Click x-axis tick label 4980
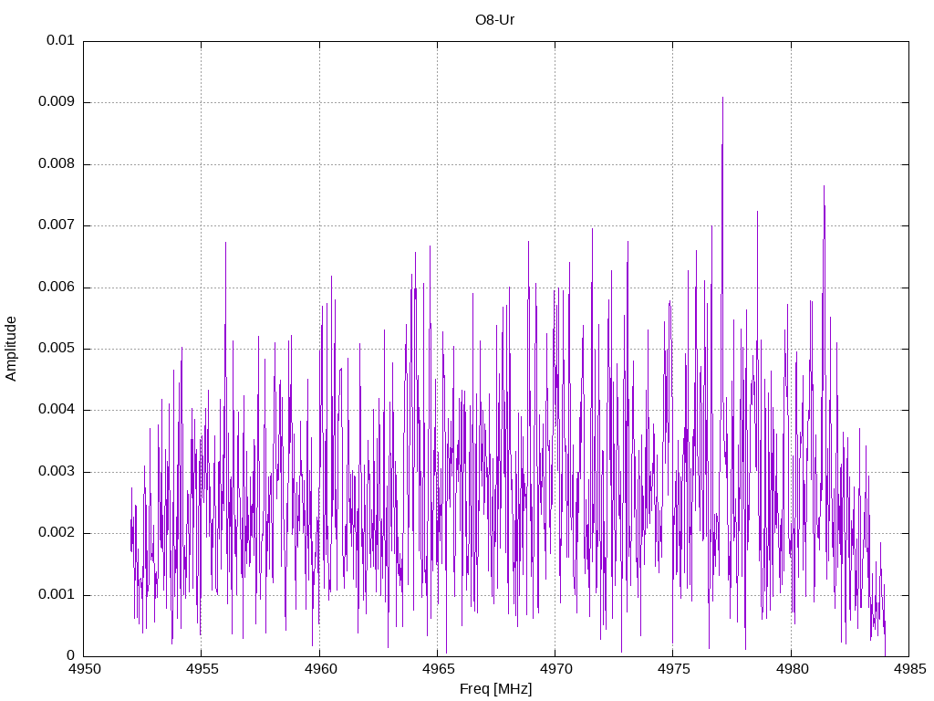Screen dimensions: 934x701 coord(793,669)
